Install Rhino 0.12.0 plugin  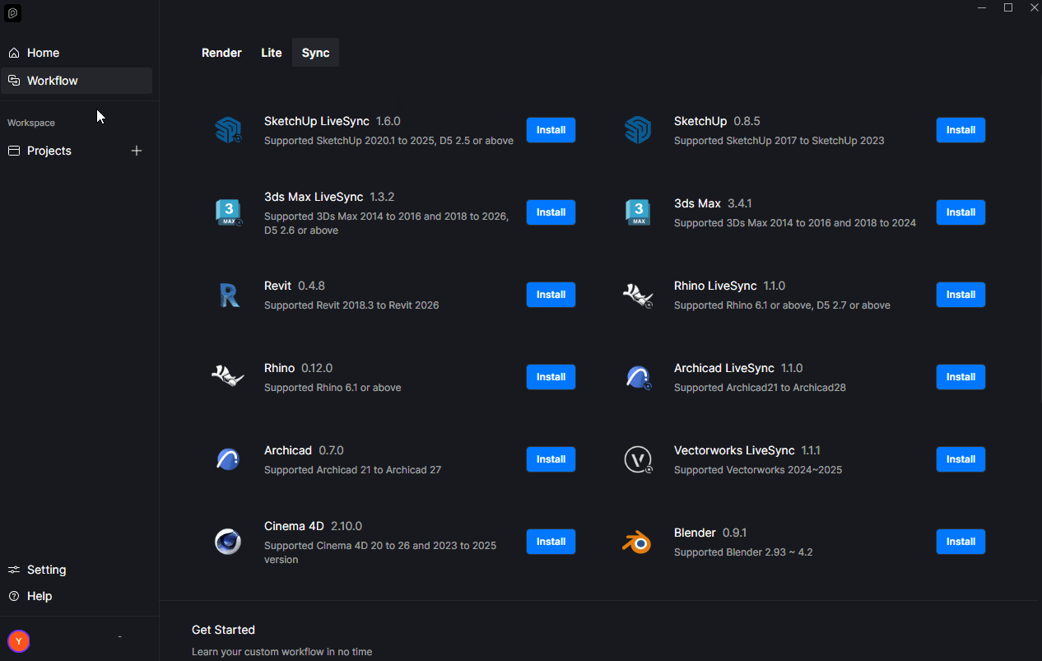551,377
